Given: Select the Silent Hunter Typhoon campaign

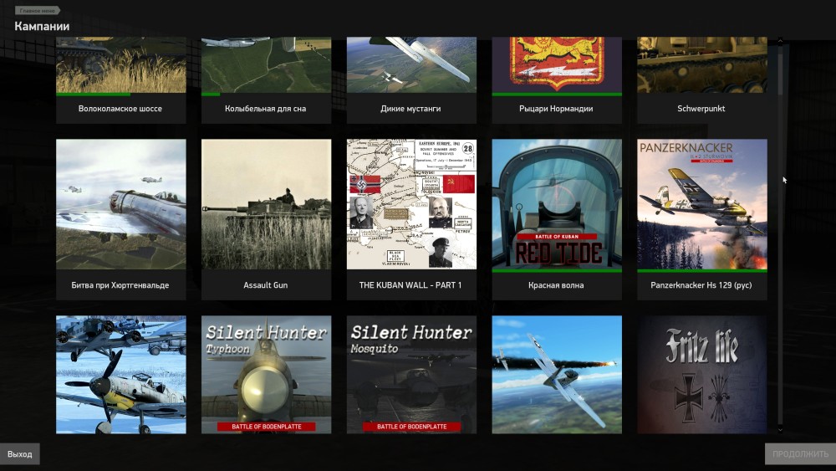Looking at the screenshot, I should (x=266, y=375).
